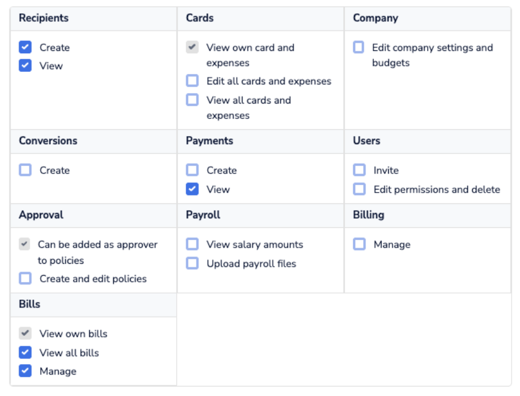Uncheck the Recipients Create checkbox

[25, 47]
